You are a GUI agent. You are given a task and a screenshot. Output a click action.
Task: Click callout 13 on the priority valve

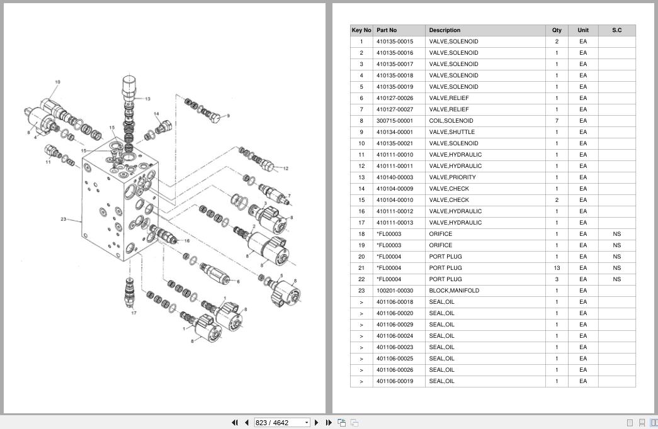click(x=147, y=99)
